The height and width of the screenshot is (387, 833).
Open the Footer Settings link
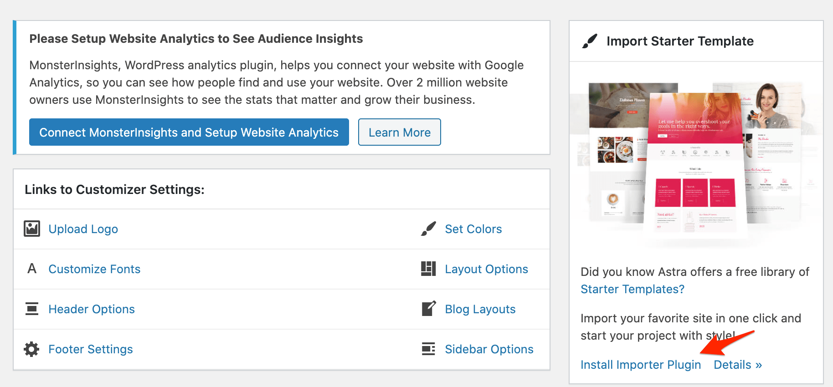coord(91,349)
